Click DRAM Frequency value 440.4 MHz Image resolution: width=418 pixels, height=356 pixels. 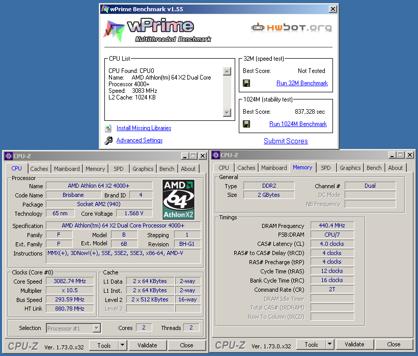point(332,225)
